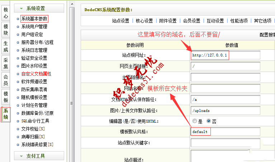The width and height of the screenshot is (275, 162).
Task: Focus the 文档HTML默认保存路径 field
Action: (226, 99)
